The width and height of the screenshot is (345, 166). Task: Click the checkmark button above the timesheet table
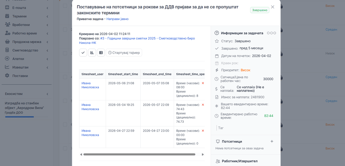83,53
